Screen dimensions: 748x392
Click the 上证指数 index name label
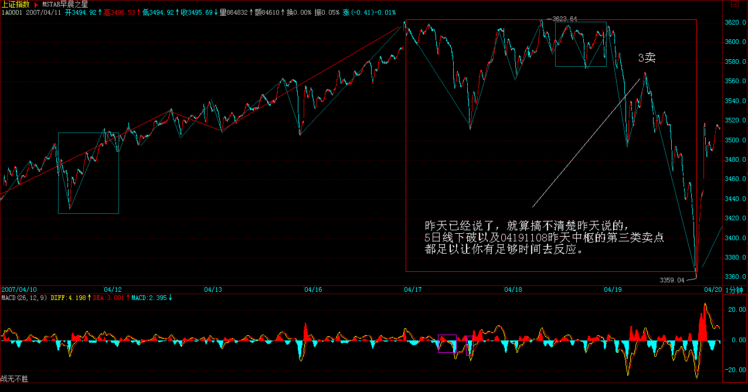click(15, 4)
